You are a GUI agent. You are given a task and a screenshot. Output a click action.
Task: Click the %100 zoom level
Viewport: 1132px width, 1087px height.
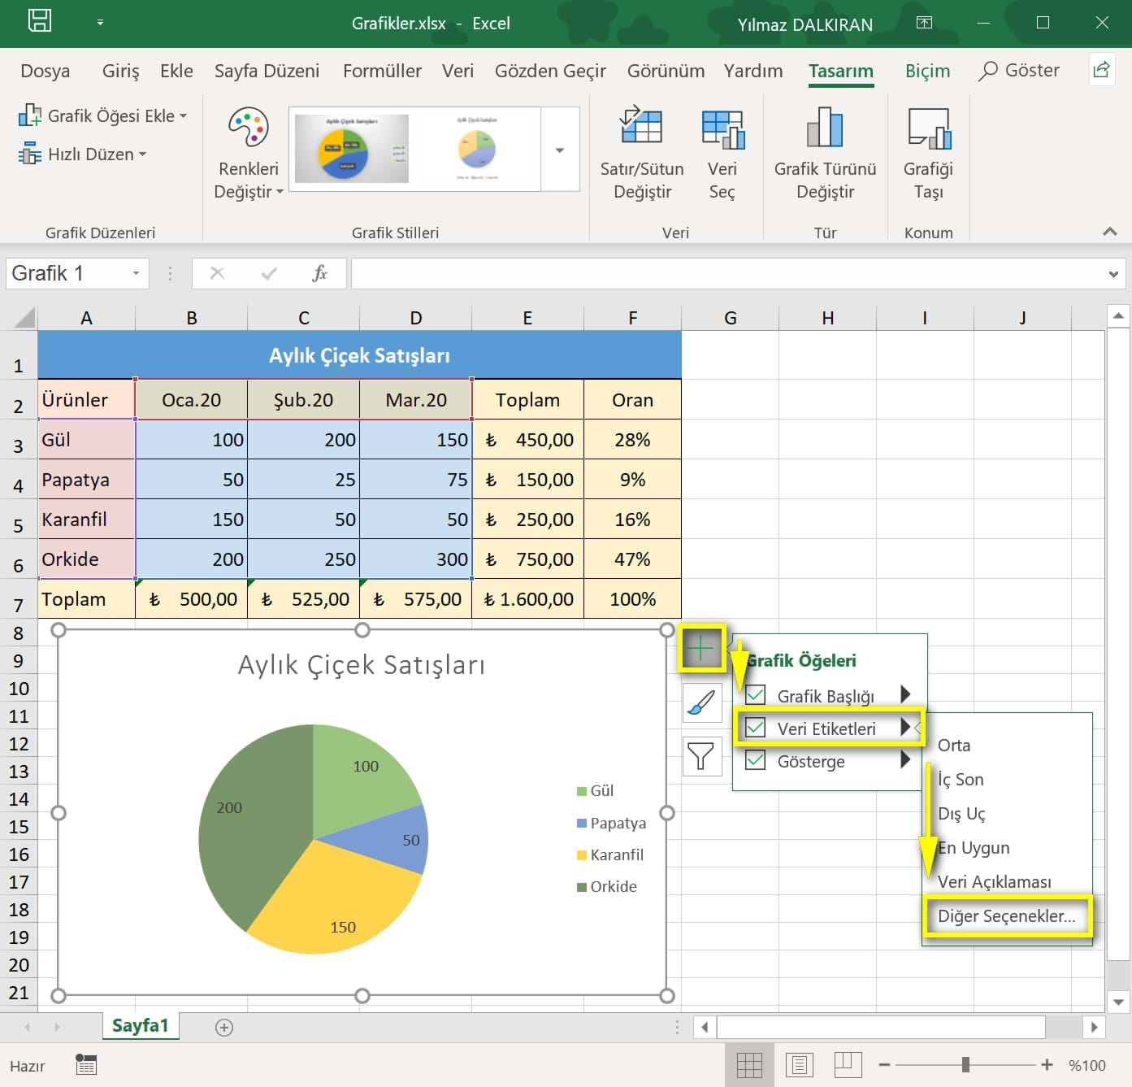(x=1086, y=1065)
